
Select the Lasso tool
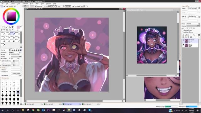click(x=4, y=27)
